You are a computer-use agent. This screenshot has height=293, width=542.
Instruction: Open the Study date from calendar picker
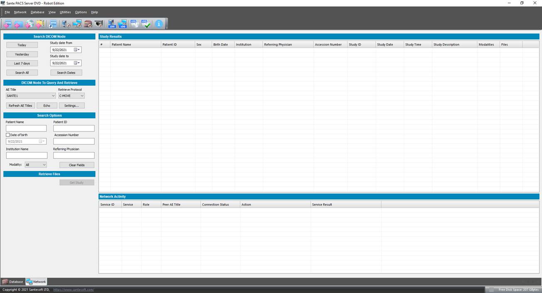[77, 50]
